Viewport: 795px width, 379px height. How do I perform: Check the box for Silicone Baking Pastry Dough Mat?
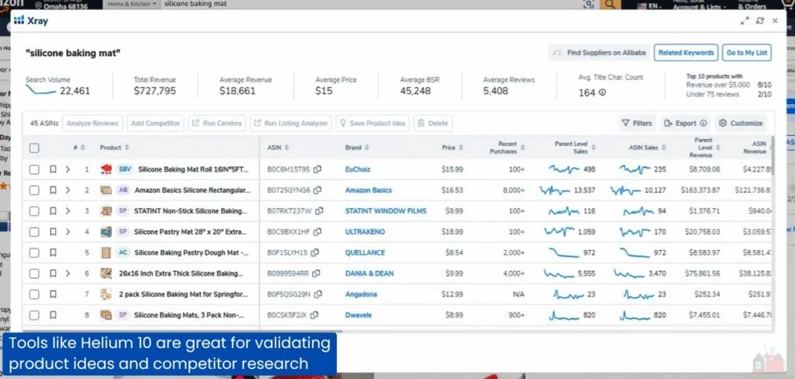click(34, 252)
